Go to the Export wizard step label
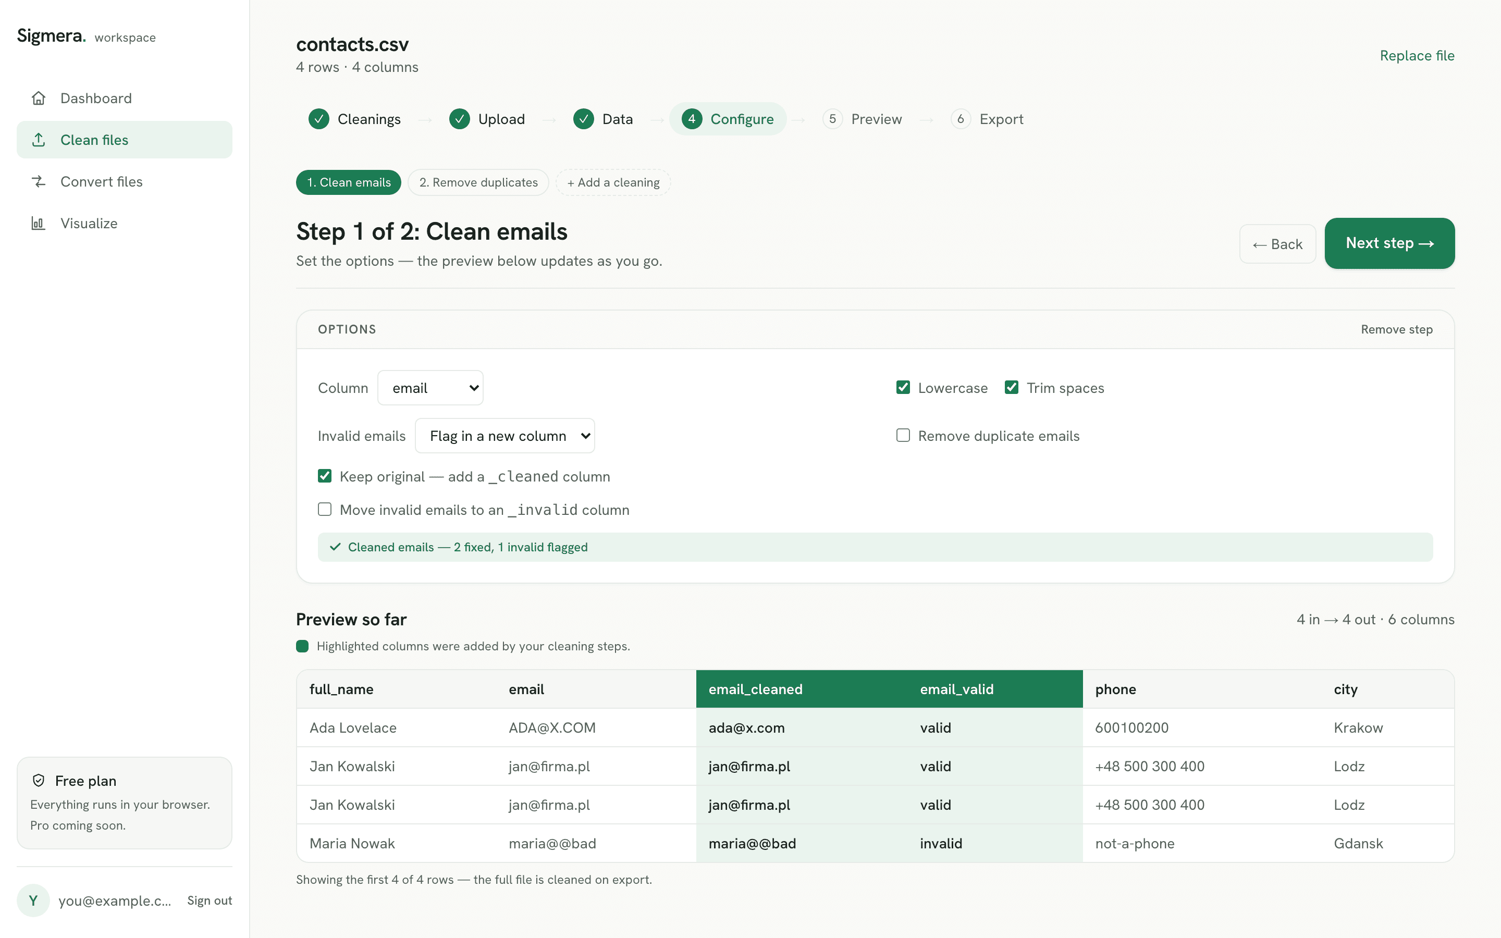The width and height of the screenshot is (1501, 938). coord(1001,118)
